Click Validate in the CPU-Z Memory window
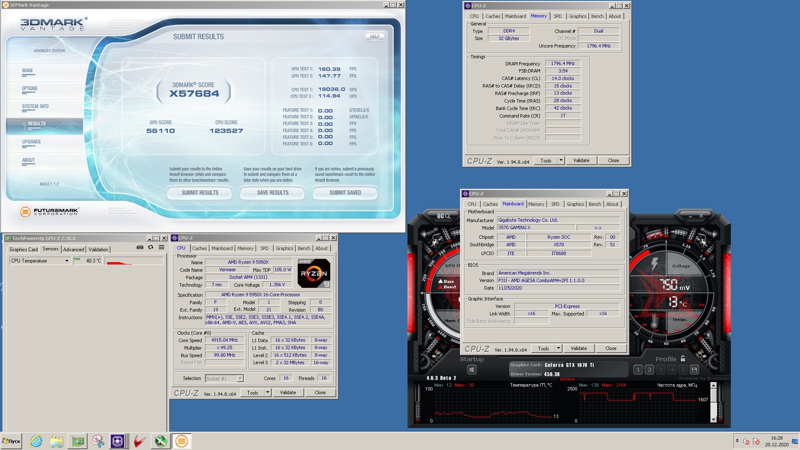 (581, 160)
